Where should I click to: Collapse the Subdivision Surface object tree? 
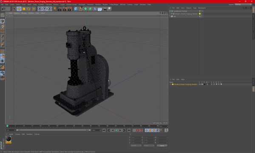(170, 11)
